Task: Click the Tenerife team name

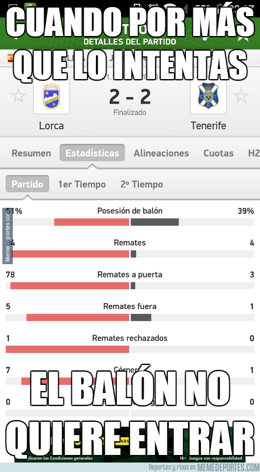Action: (208, 125)
